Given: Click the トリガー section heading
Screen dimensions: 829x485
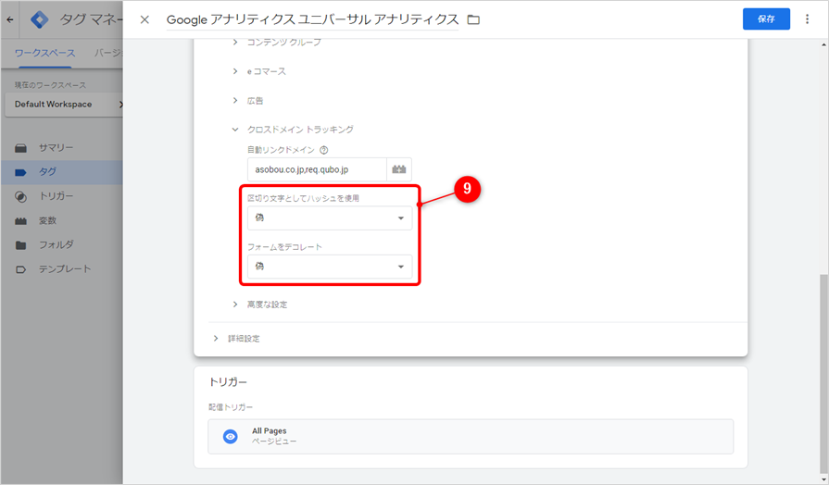Looking at the screenshot, I should click(228, 382).
